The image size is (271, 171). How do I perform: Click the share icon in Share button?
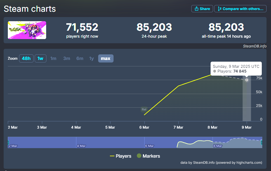coord(197,9)
